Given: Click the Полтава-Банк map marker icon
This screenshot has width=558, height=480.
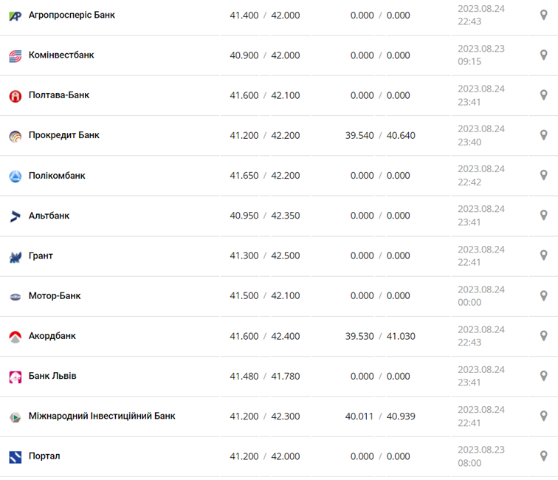Looking at the screenshot, I should point(543,95).
